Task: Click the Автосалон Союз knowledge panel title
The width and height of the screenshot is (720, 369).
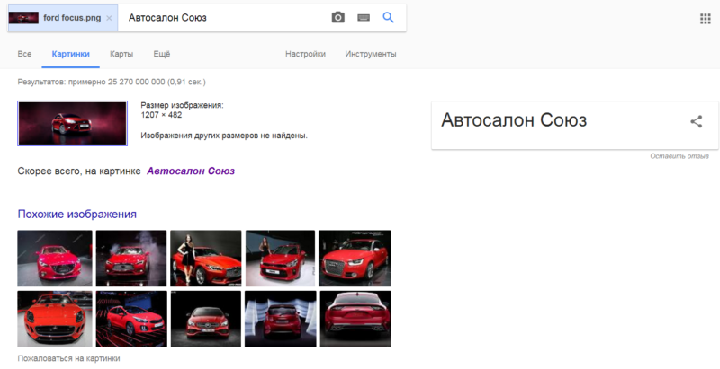Action: 514,120
